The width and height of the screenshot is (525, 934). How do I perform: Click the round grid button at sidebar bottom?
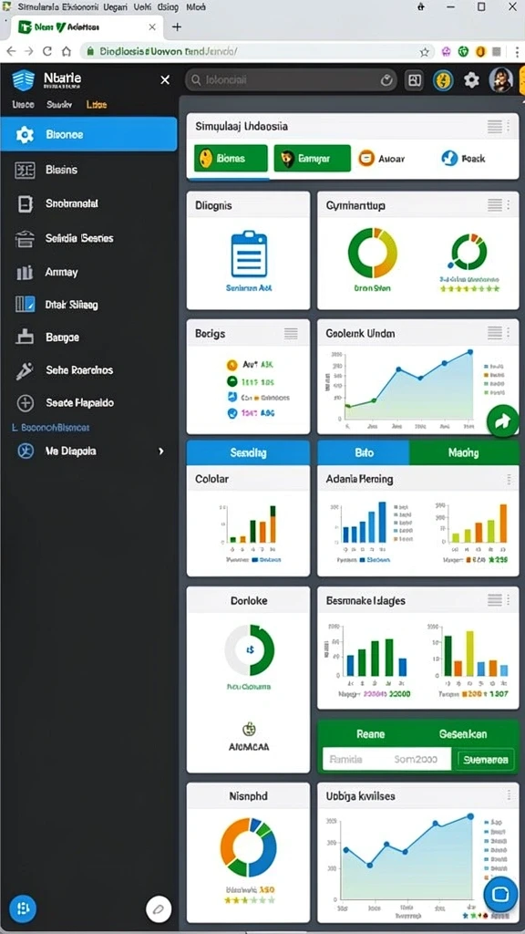point(23,908)
